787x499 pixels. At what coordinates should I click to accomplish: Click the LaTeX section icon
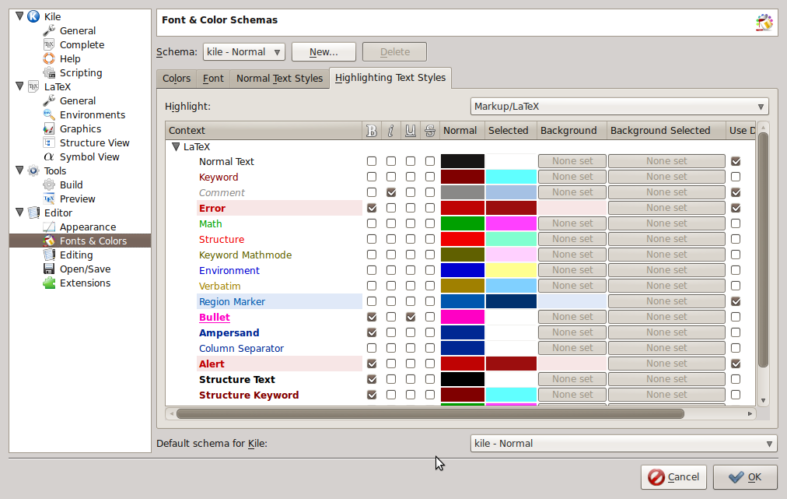click(x=33, y=87)
